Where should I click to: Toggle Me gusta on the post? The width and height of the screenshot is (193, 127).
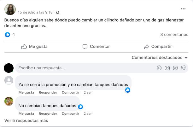[x=35, y=47]
